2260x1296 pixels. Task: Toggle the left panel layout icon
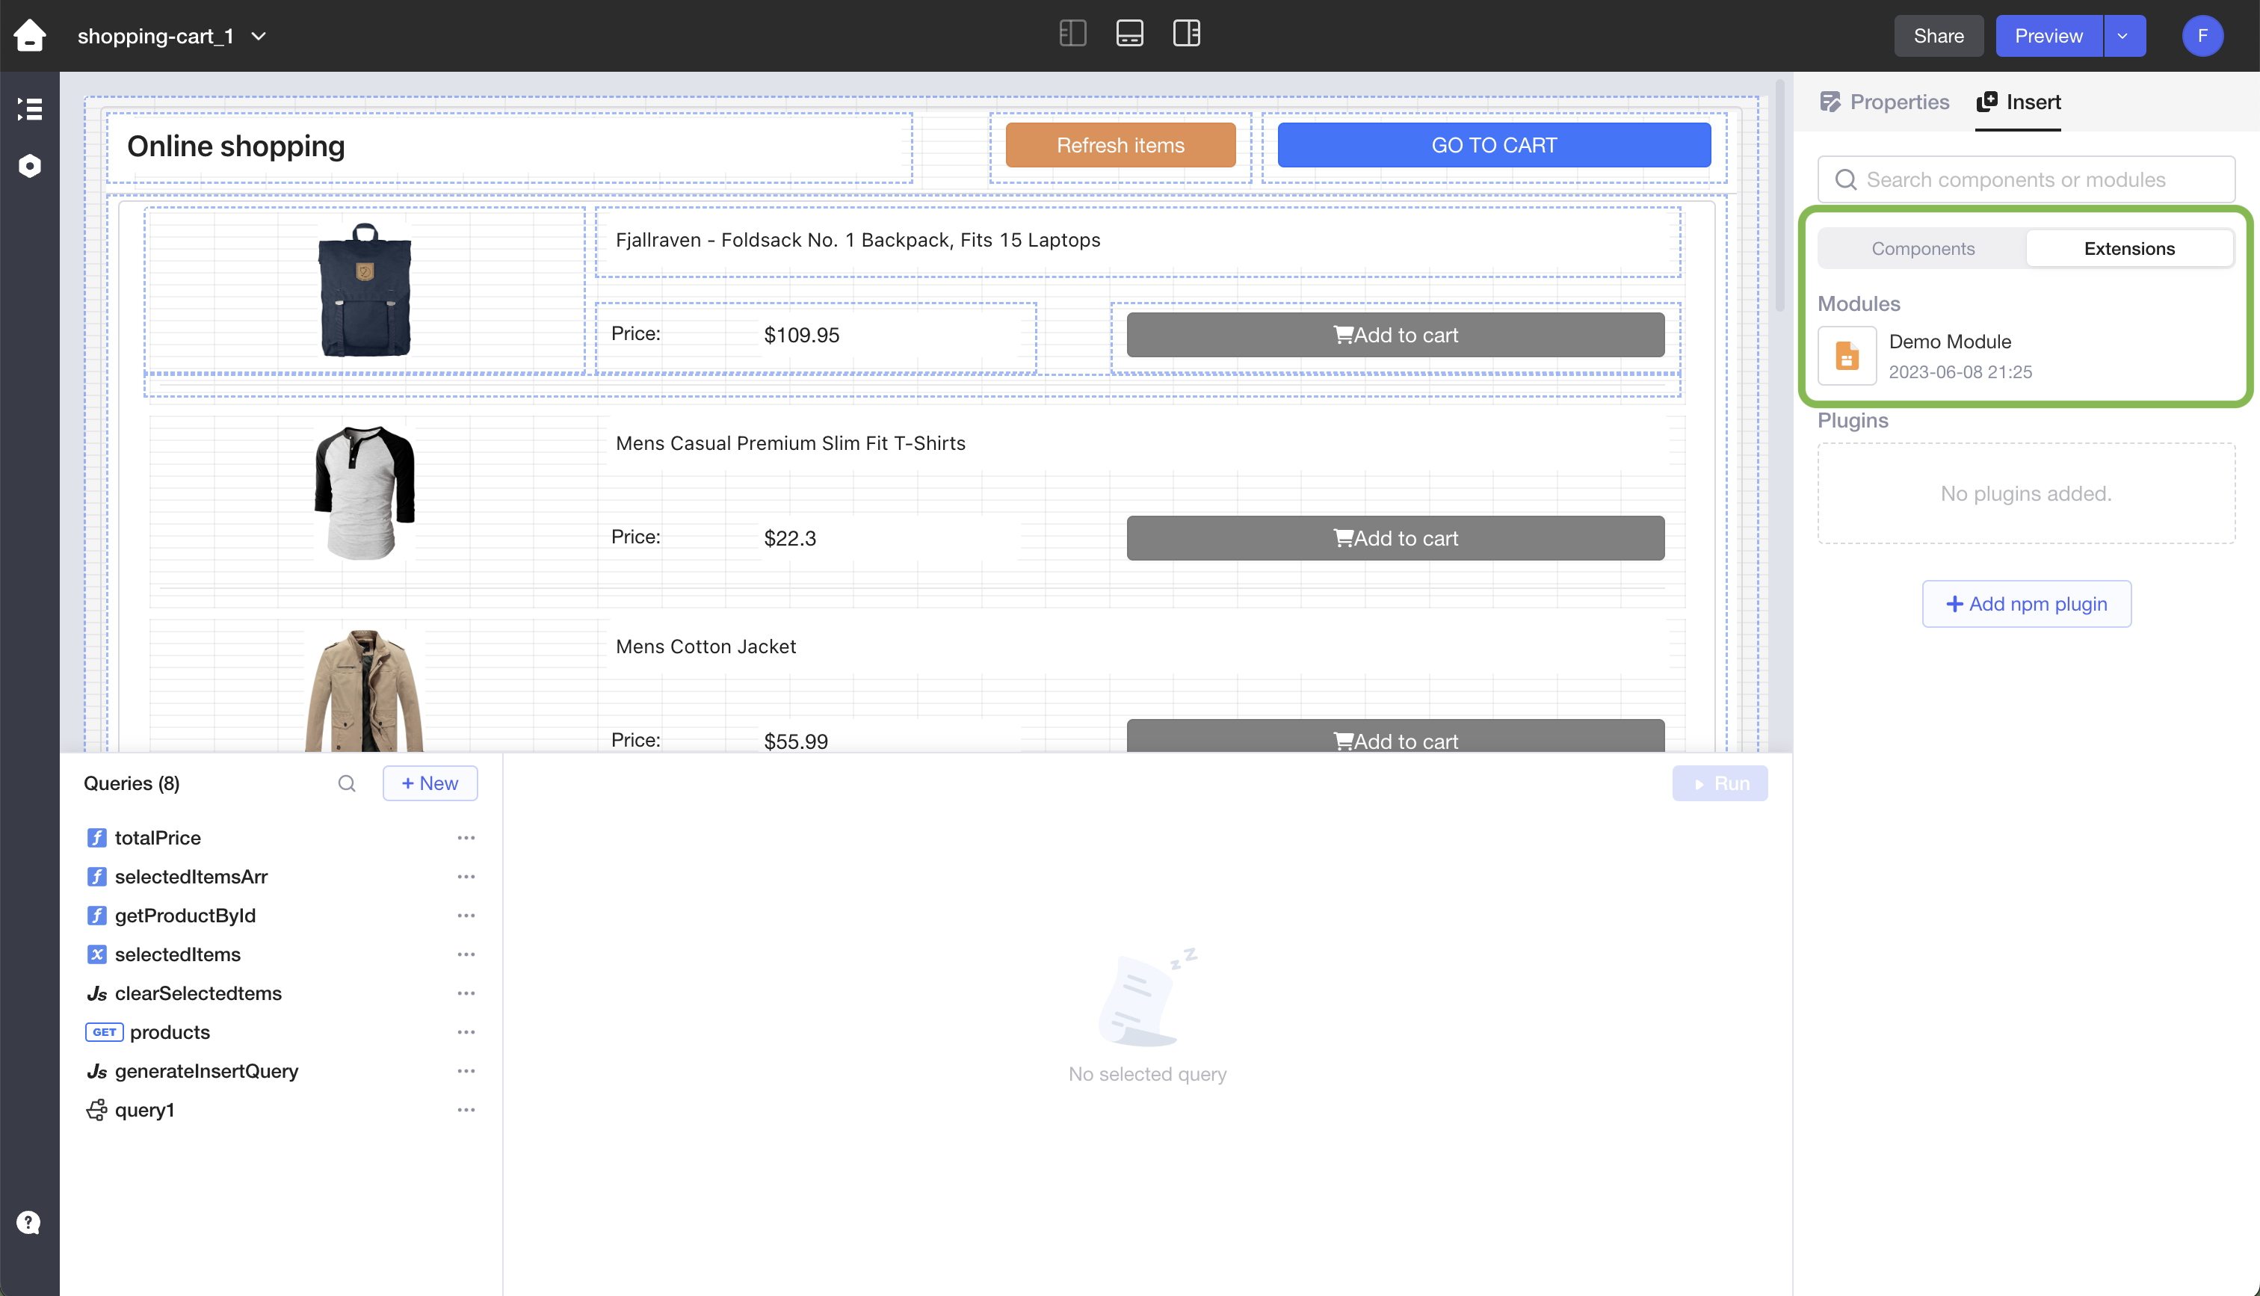click(1072, 34)
